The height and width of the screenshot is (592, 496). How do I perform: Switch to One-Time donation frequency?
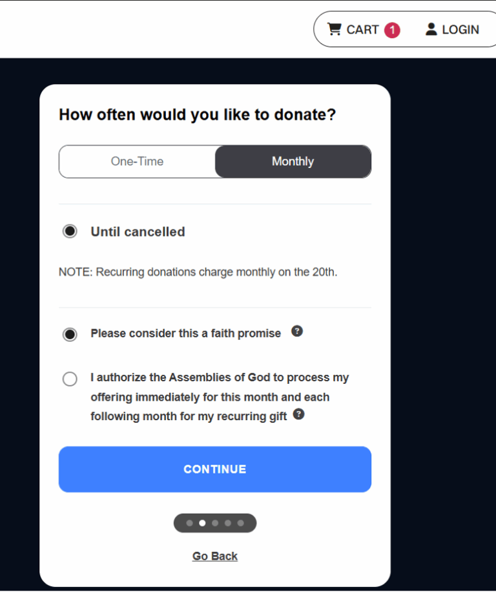pyautogui.click(x=137, y=162)
